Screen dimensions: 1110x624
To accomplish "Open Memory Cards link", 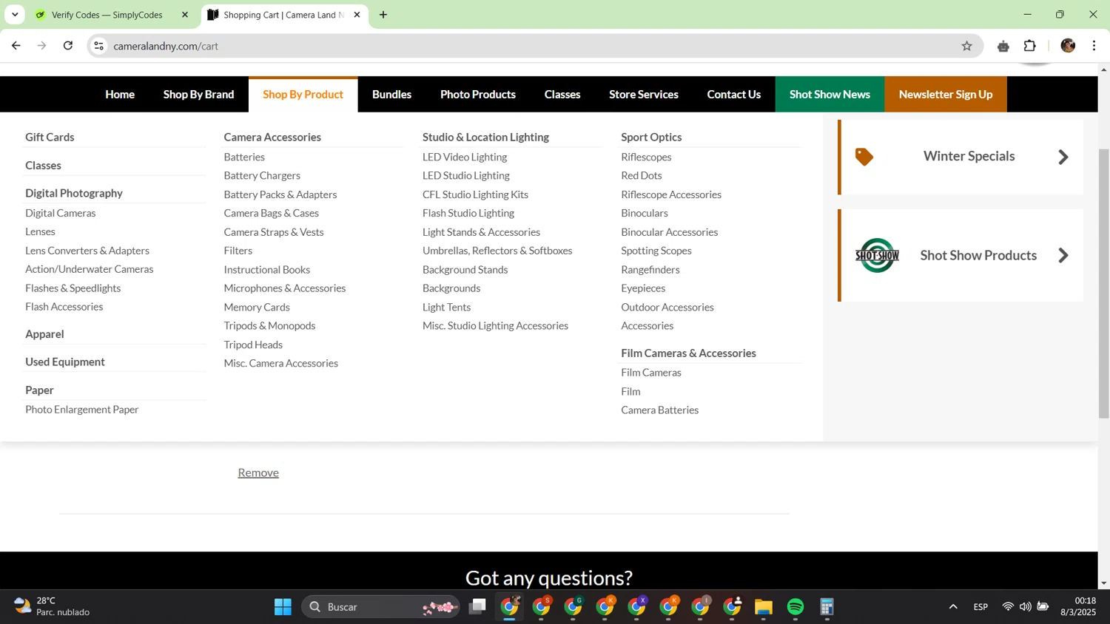I will 257,307.
